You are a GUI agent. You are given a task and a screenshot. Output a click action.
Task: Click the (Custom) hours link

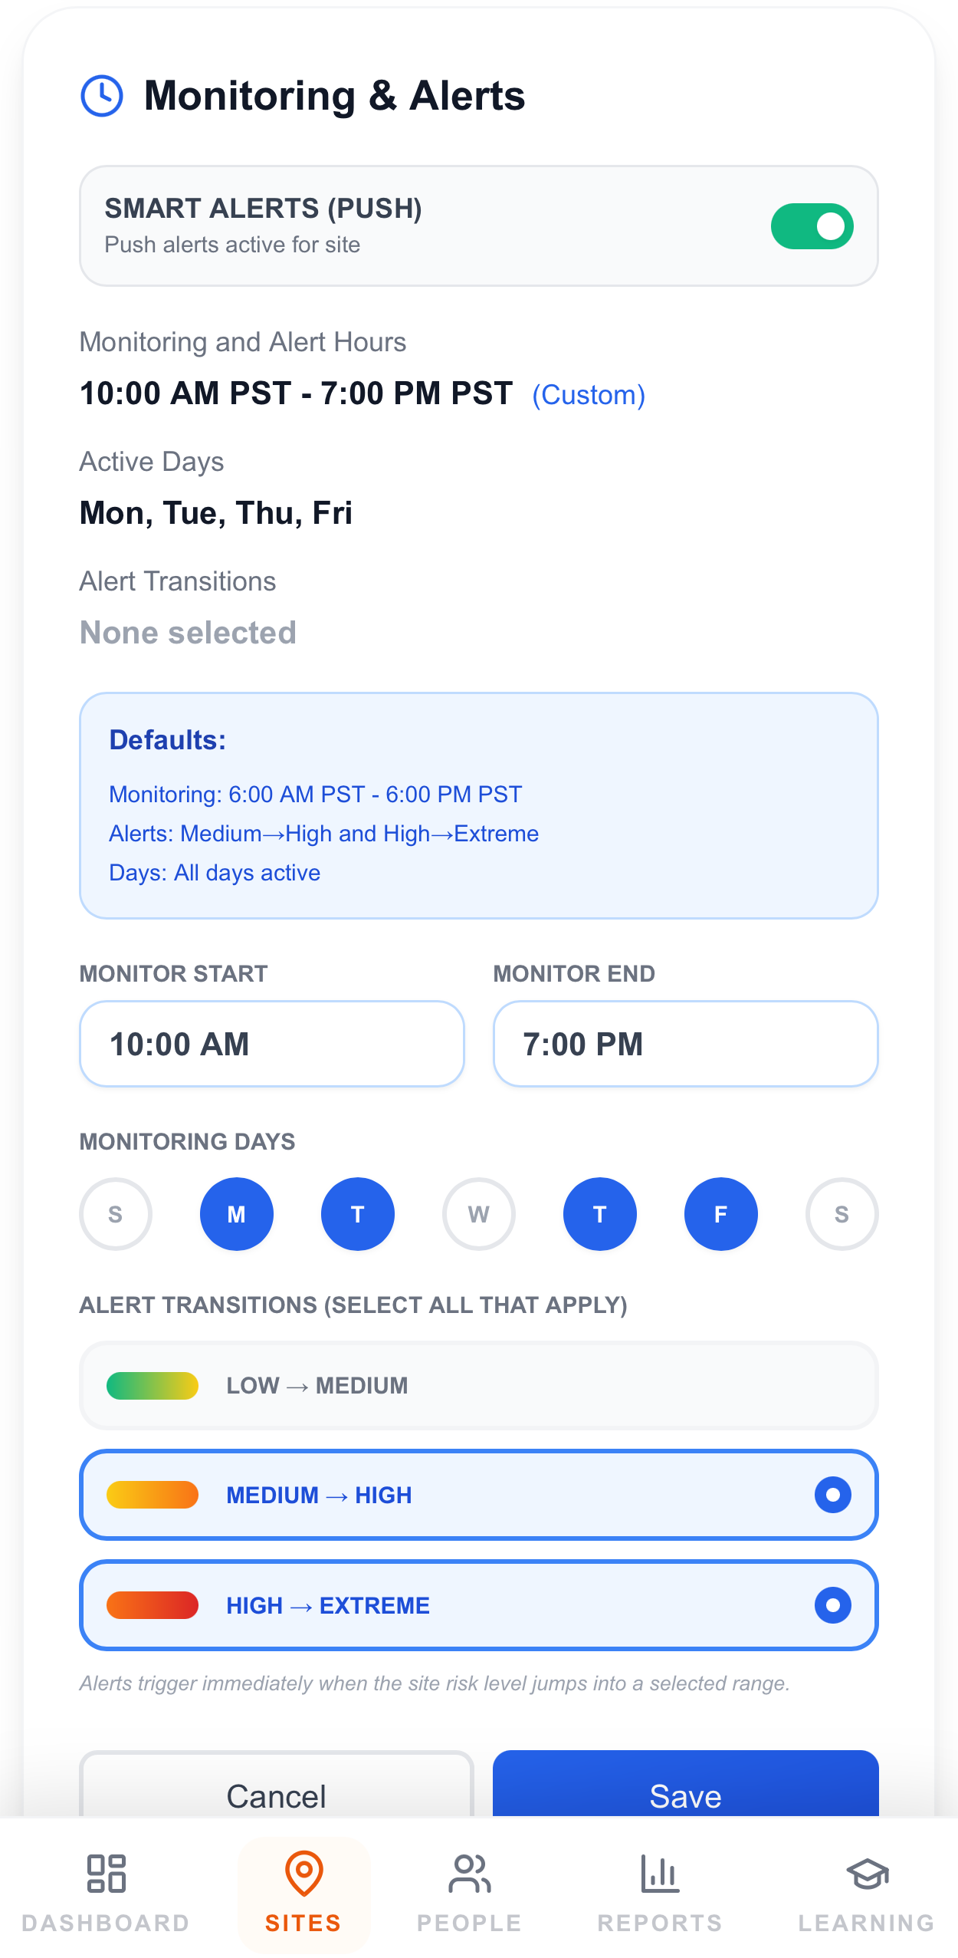[x=589, y=395]
